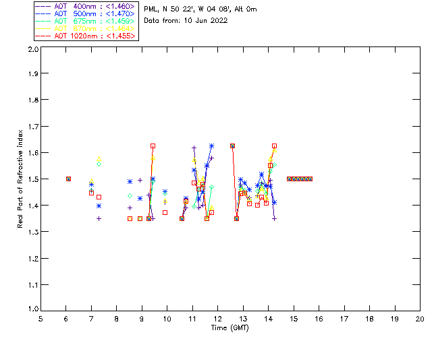432x345 pixels.
Task: Click the x-axis tick label 9
Action: (x=142, y=319)
